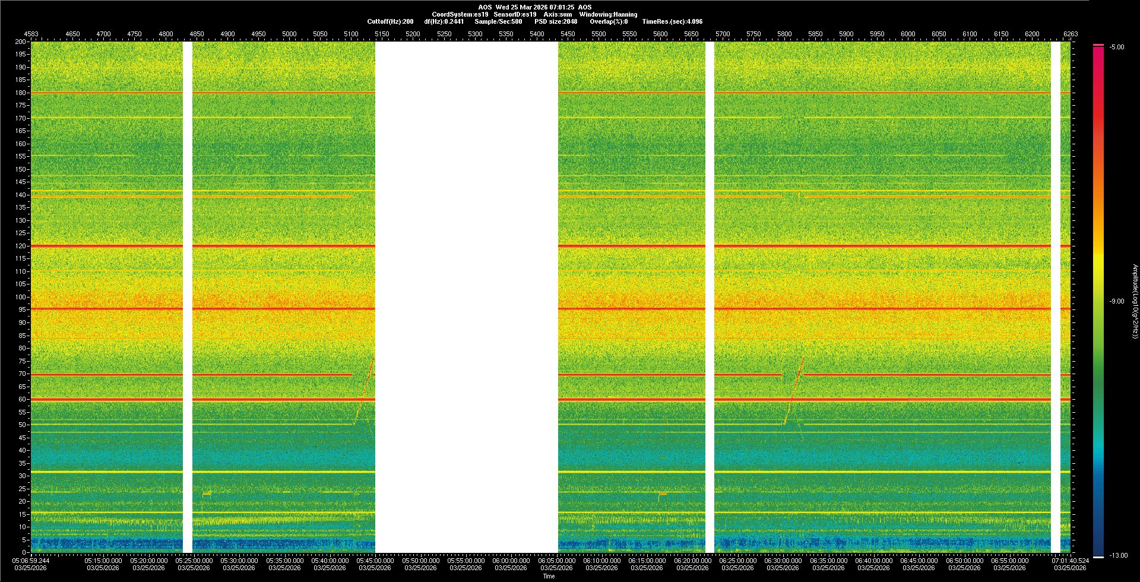Viewport: 1140px width, 582px height.
Task: Click the 'Time' x-axis title
Action: pyautogui.click(x=549, y=576)
